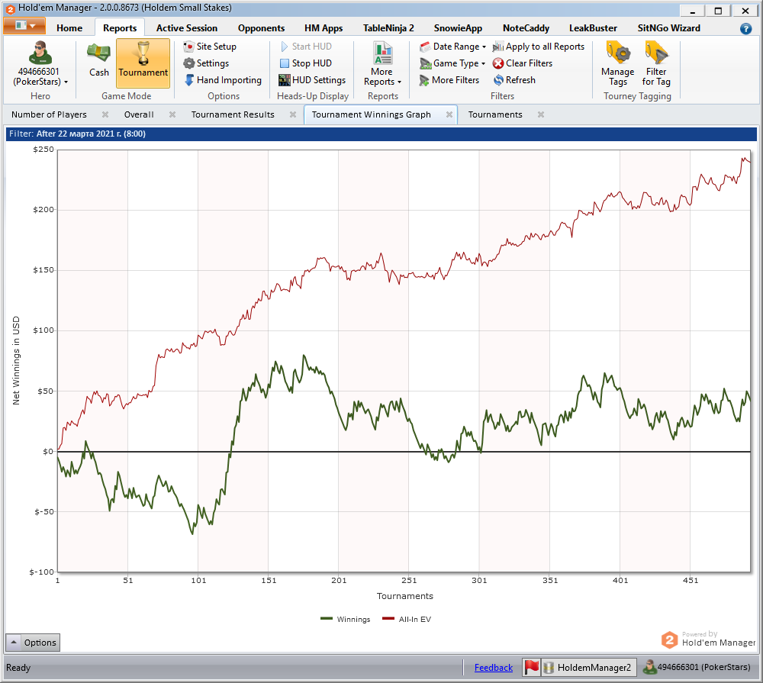The image size is (763, 683).
Task: Open the help question mark icon
Action: [745, 29]
